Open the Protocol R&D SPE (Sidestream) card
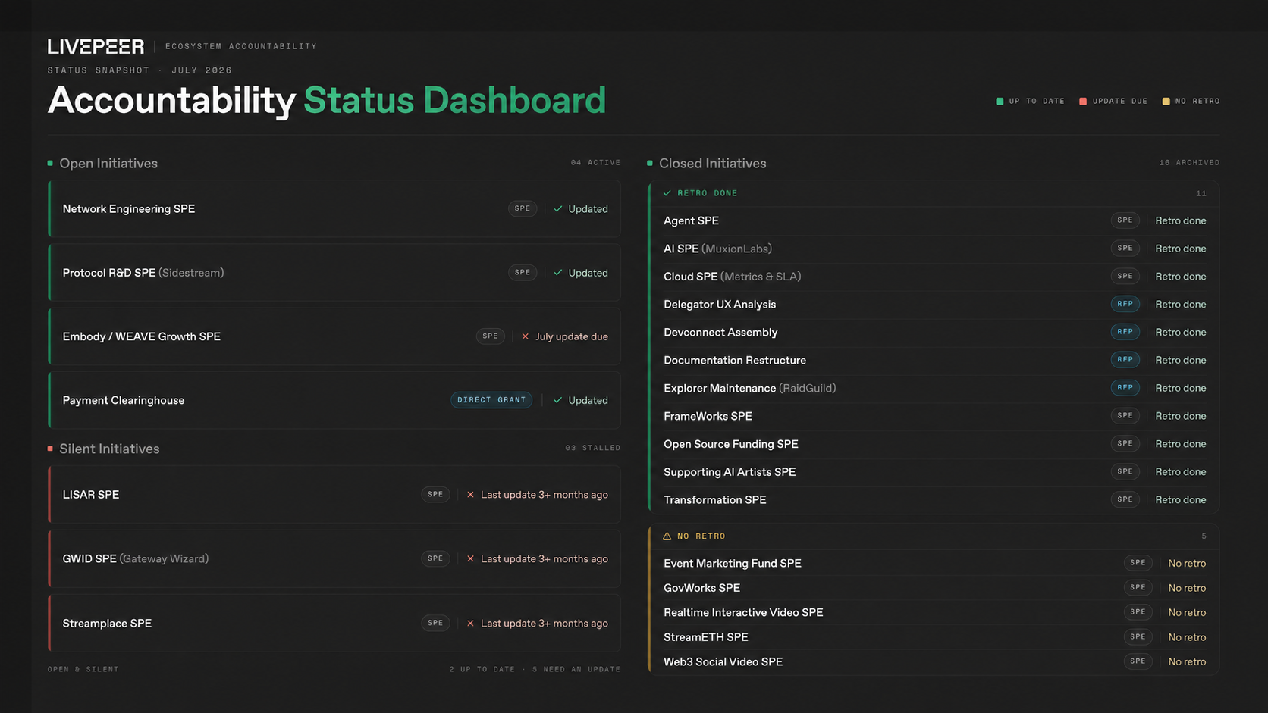Screen dimensions: 1268x713 [x=334, y=273]
